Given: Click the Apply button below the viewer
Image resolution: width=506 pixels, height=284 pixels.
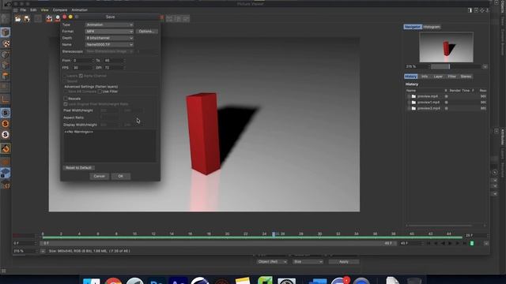Looking at the screenshot, I should [x=344, y=262].
